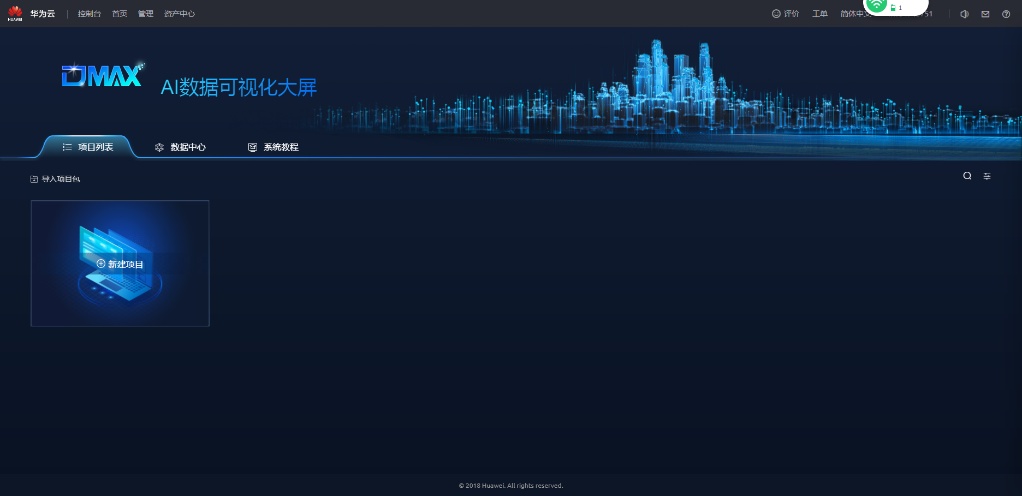Open the help question mark icon

(1006, 14)
